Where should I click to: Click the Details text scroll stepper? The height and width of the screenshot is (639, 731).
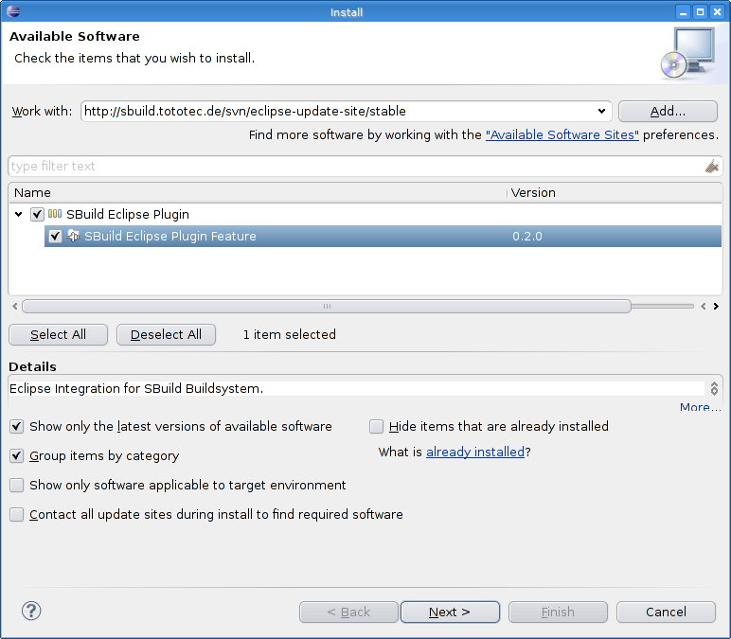714,389
